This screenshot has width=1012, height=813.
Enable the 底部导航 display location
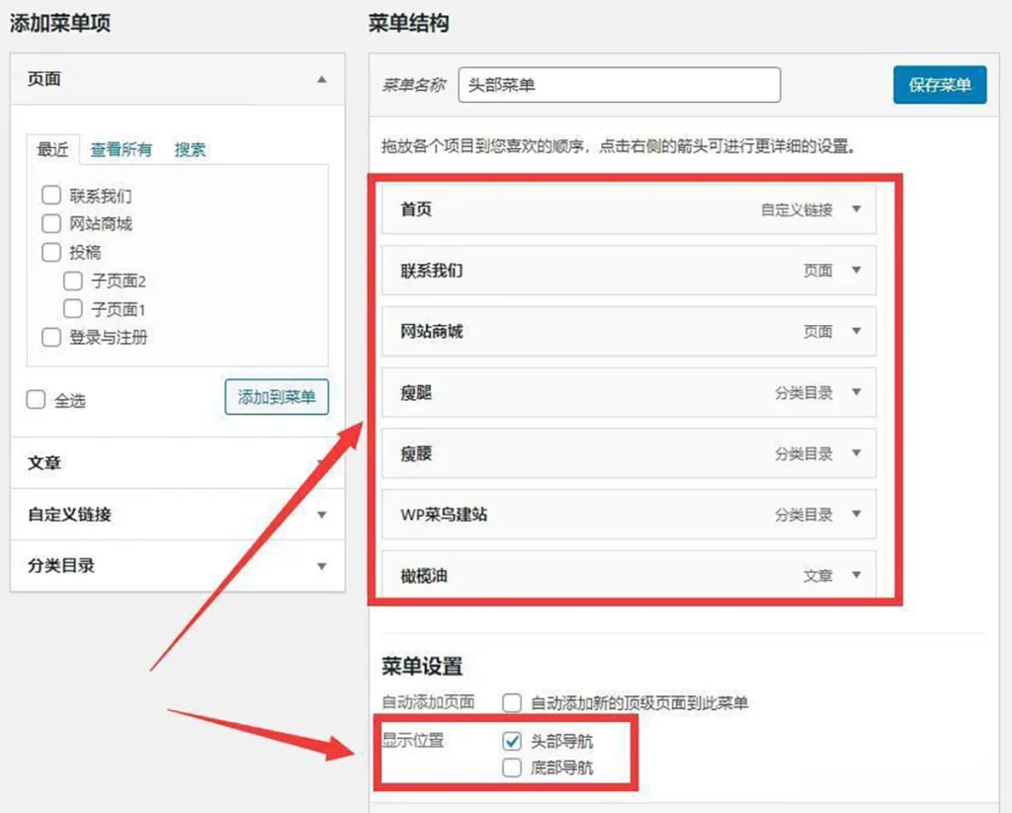point(512,768)
